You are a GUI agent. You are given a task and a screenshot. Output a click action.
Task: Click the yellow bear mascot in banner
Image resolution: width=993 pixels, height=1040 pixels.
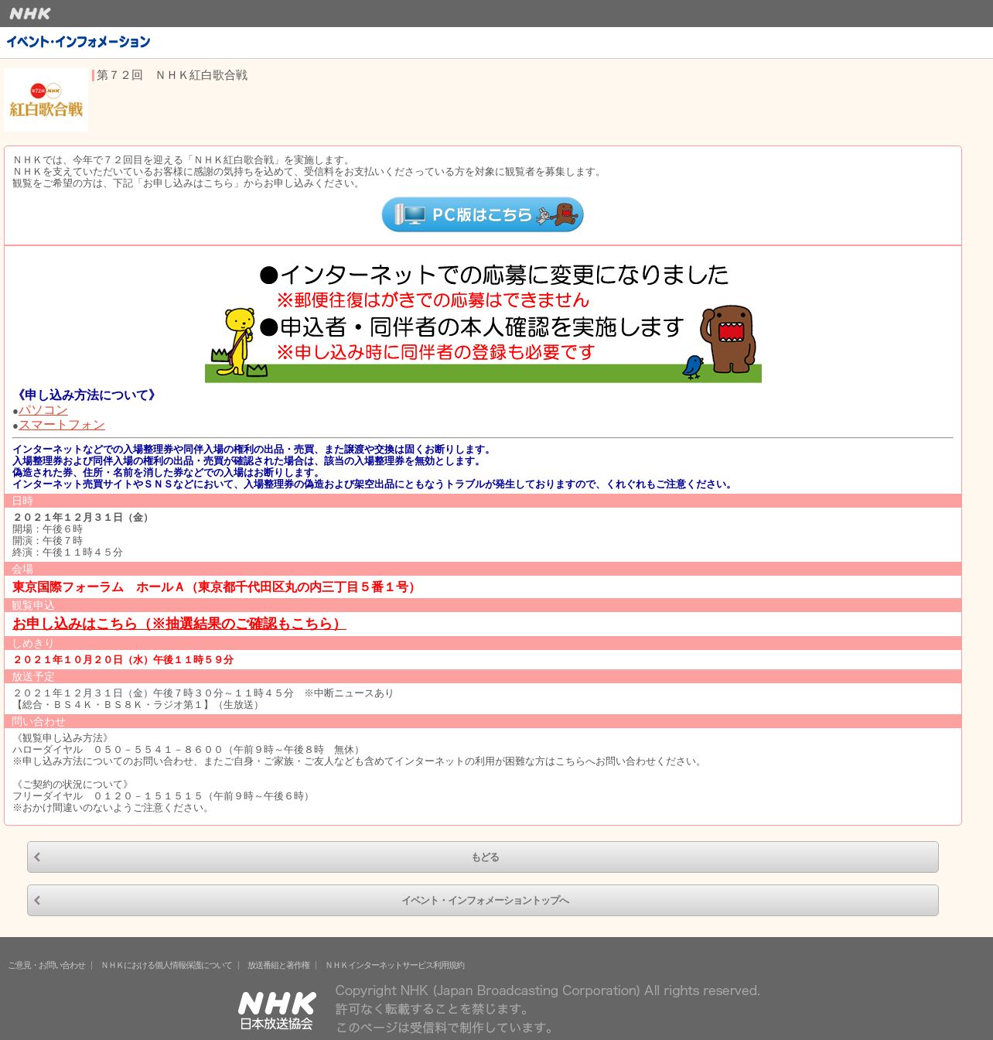point(239,341)
